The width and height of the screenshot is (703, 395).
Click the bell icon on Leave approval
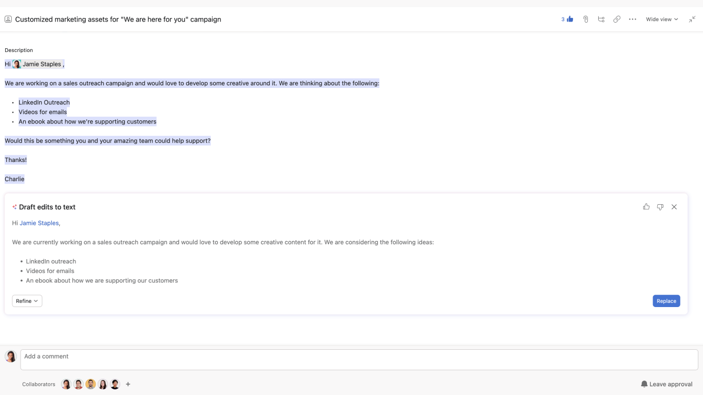(644, 384)
